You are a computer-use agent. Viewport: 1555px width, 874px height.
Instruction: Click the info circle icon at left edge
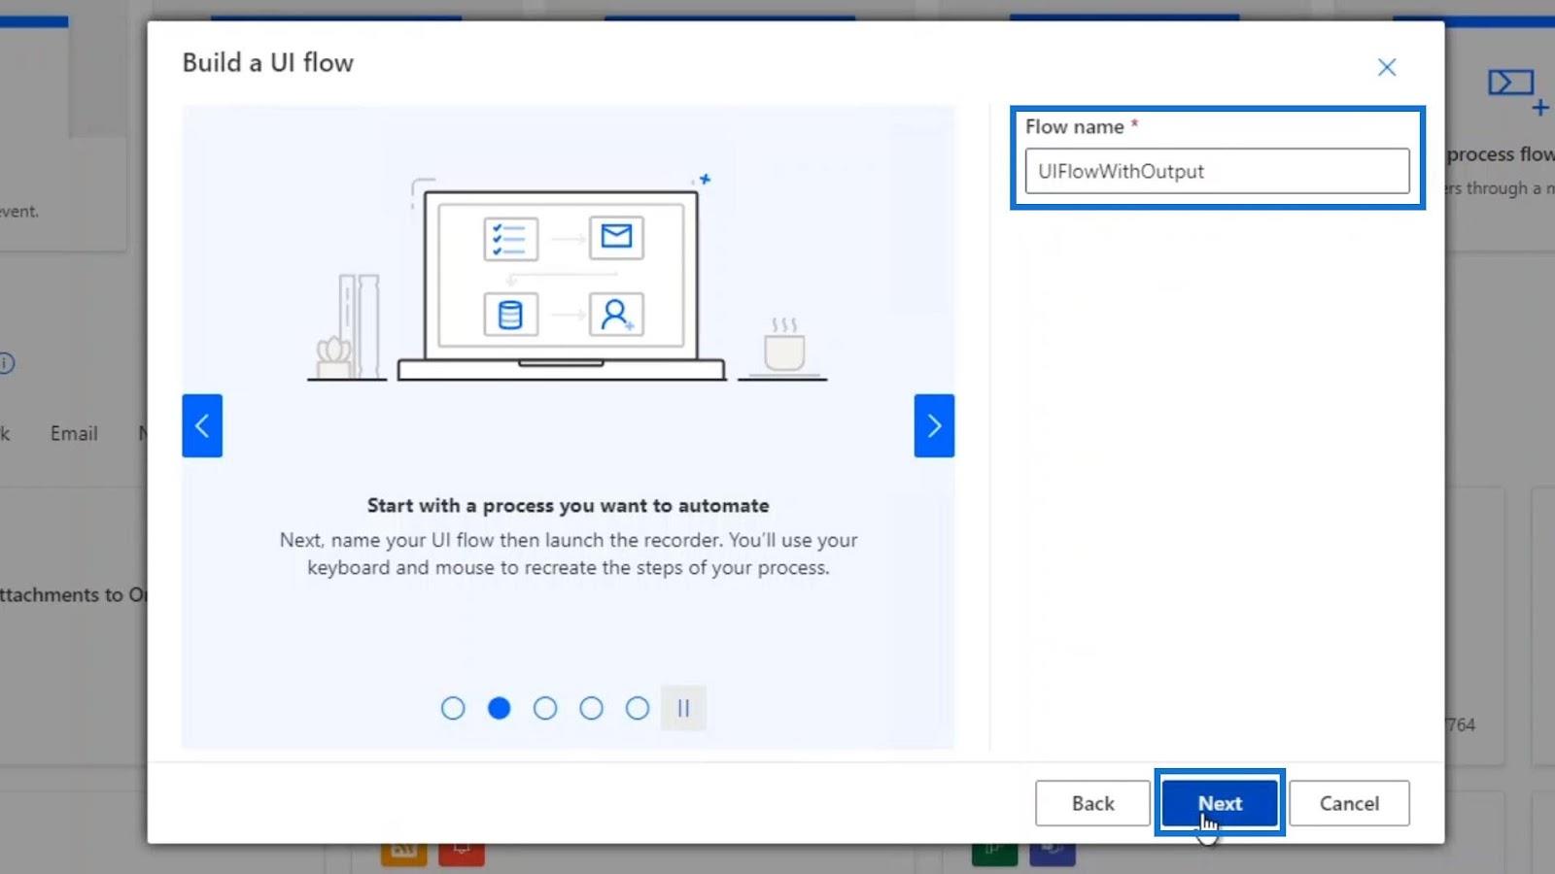(6, 363)
